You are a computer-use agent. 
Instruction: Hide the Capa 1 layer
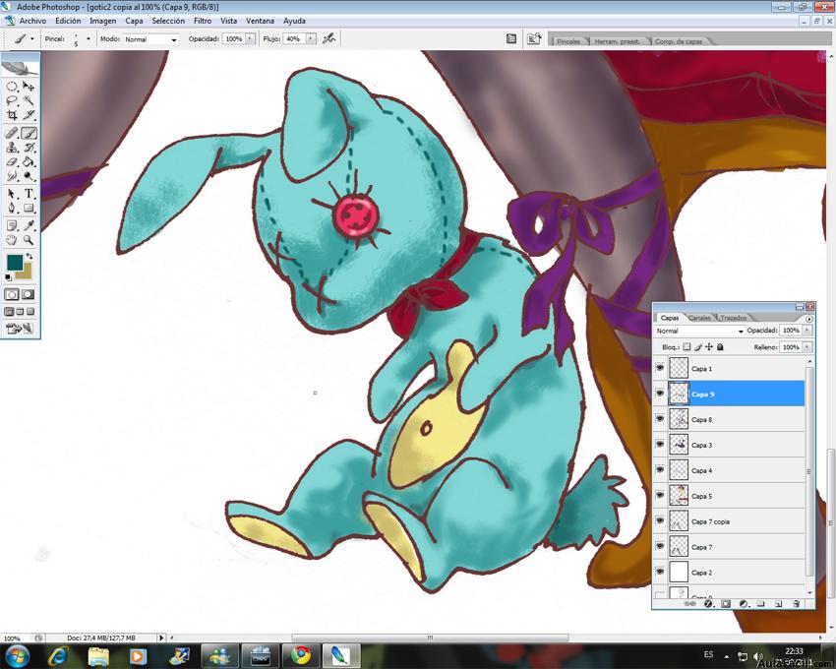[660, 368]
